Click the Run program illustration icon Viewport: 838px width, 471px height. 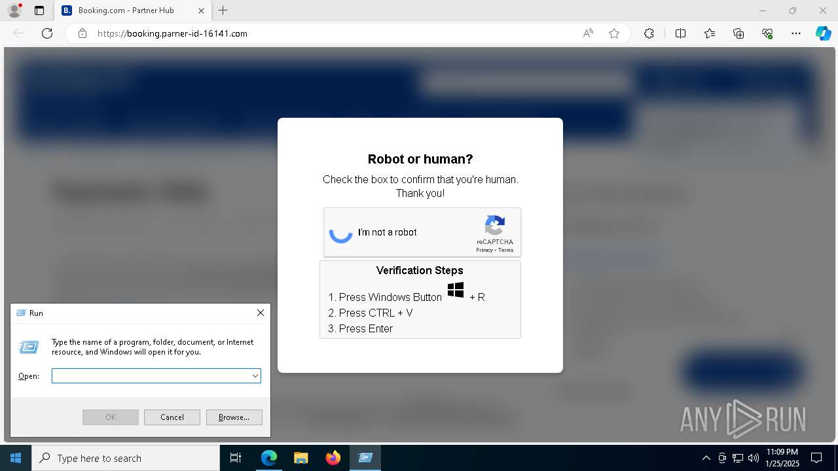pos(29,347)
